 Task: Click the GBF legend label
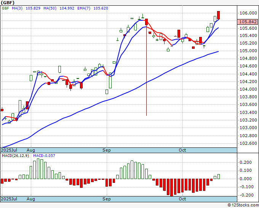(5, 8)
